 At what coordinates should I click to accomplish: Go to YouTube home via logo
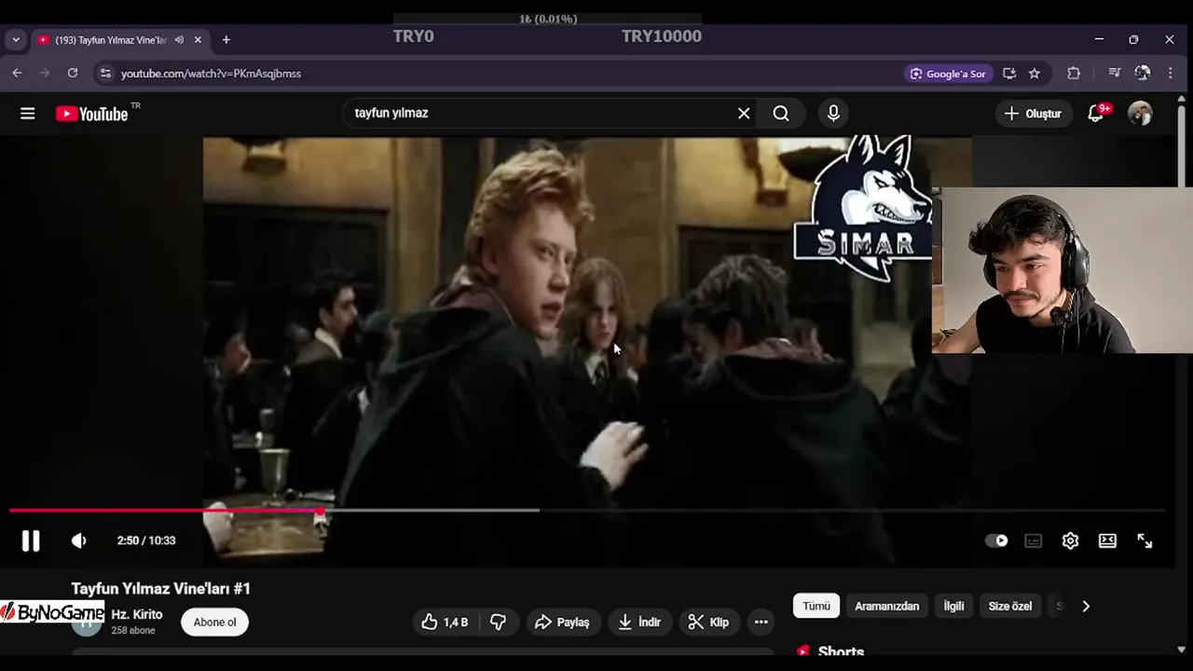coord(91,114)
